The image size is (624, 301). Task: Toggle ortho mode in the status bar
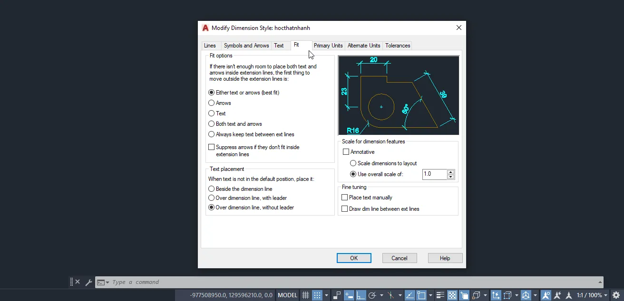coord(361,295)
